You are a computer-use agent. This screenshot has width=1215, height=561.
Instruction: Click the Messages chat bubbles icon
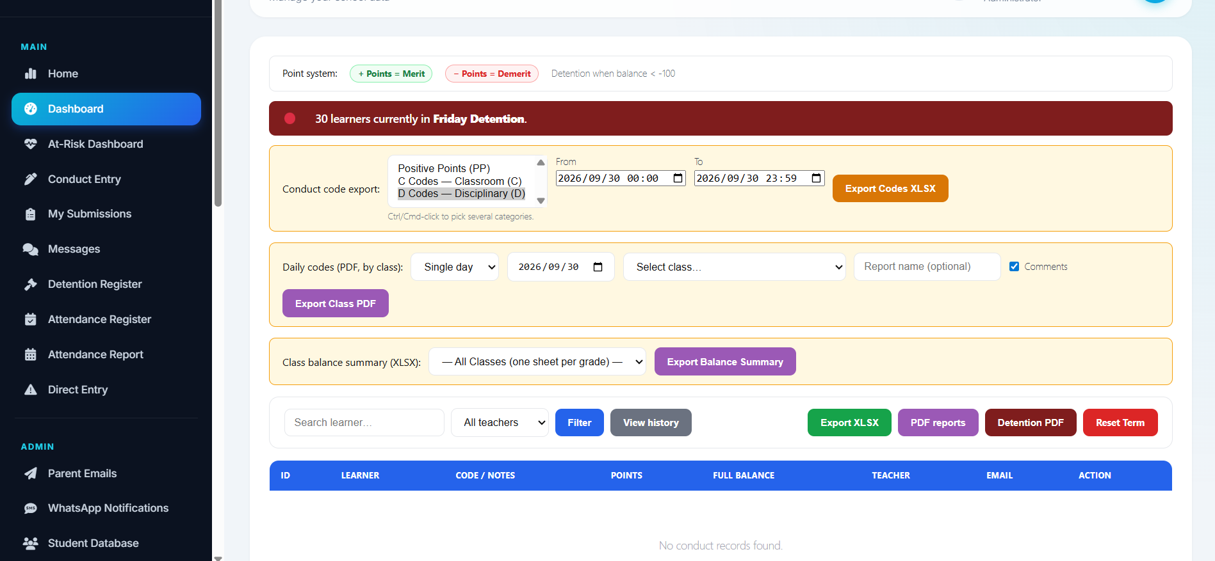[x=30, y=249]
